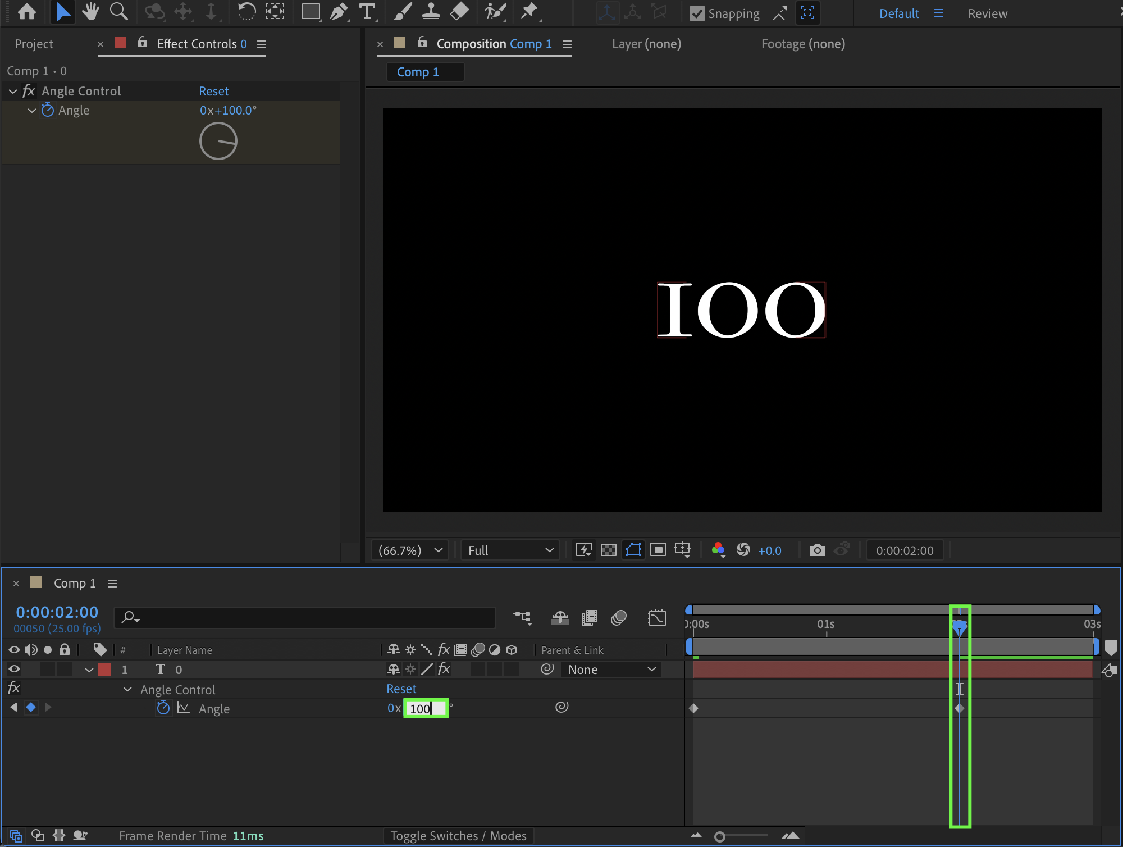This screenshot has height=847, width=1123.
Task: Click the reset exposure icon
Action: click(x=743, y=550)
